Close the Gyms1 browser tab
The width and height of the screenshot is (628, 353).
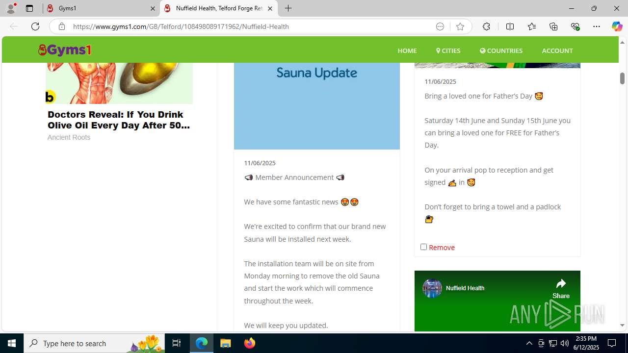tap(153, 8)
